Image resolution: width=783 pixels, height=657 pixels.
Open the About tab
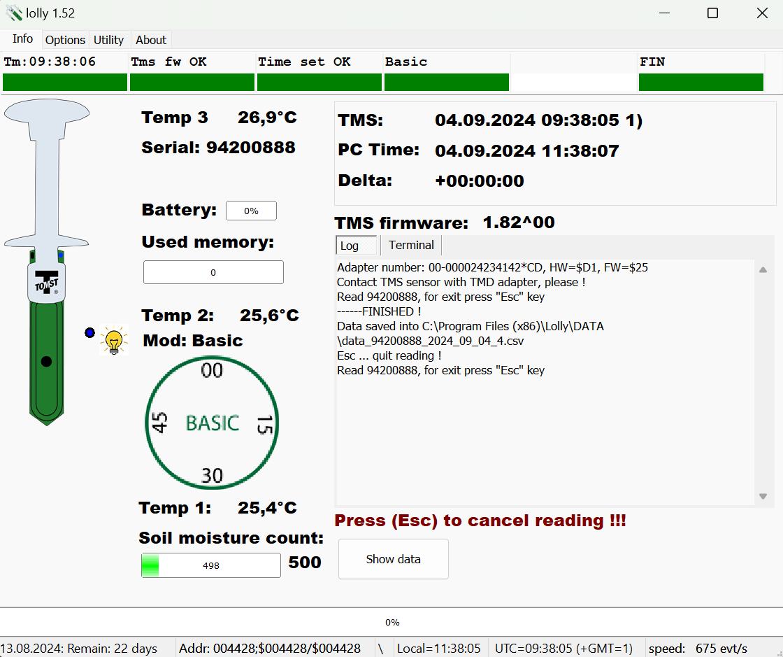click(151, 40)
